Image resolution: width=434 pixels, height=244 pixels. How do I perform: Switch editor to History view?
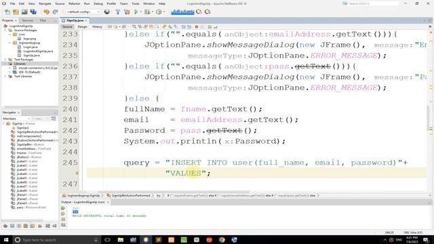[x=97, y=27]
